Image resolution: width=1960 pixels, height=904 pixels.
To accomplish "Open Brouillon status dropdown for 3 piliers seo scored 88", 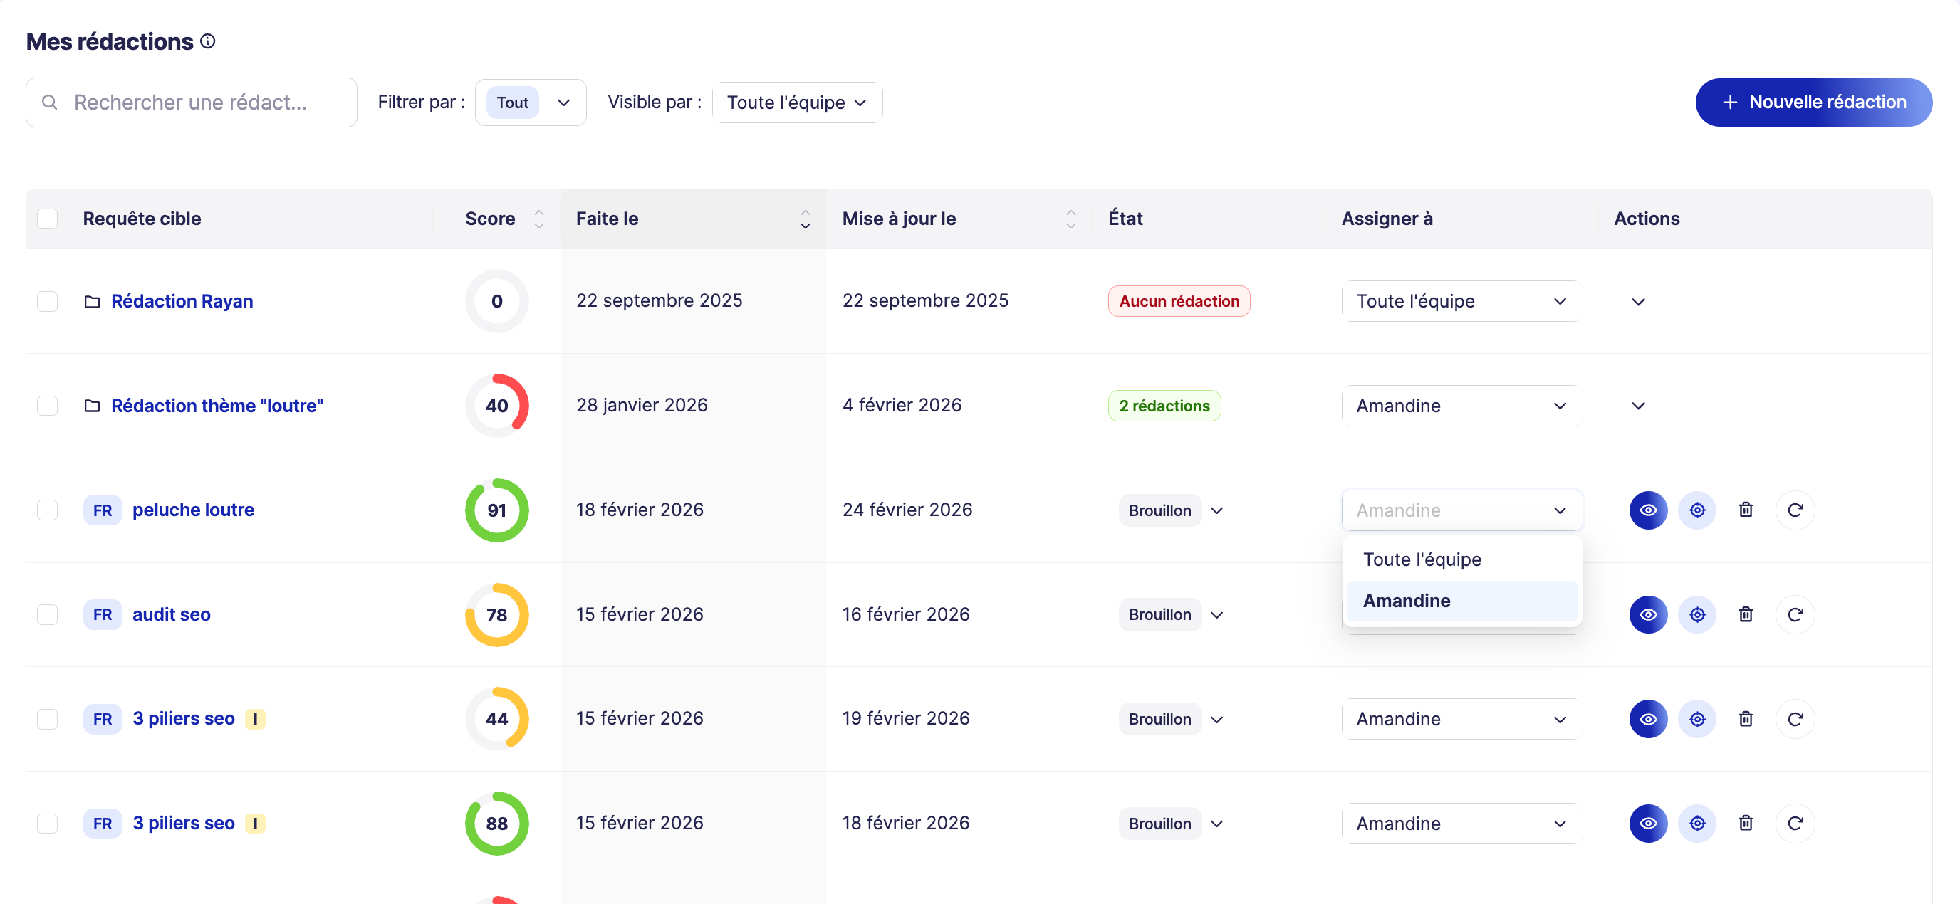I will pos(1171,824).
